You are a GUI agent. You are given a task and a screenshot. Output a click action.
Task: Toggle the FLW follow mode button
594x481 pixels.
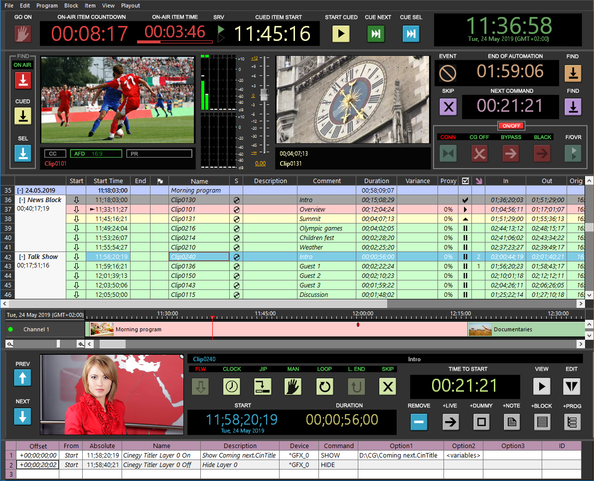click(x=200, y=387)
